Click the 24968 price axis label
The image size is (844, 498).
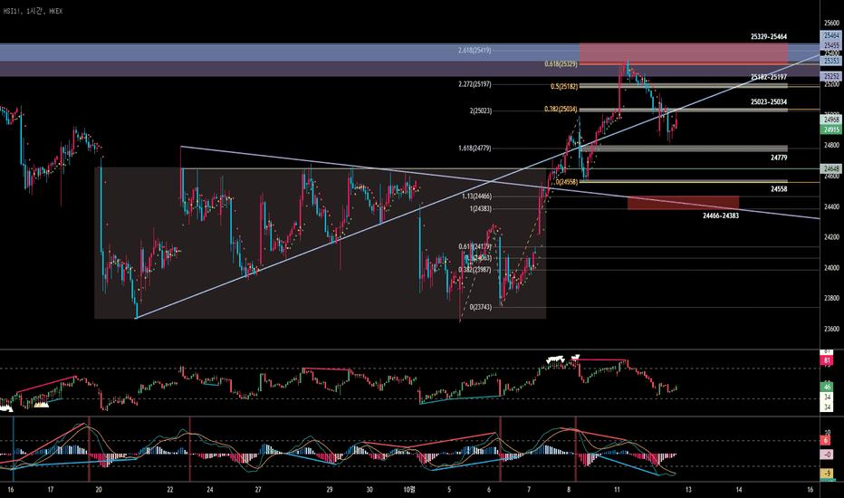point(831,120)
